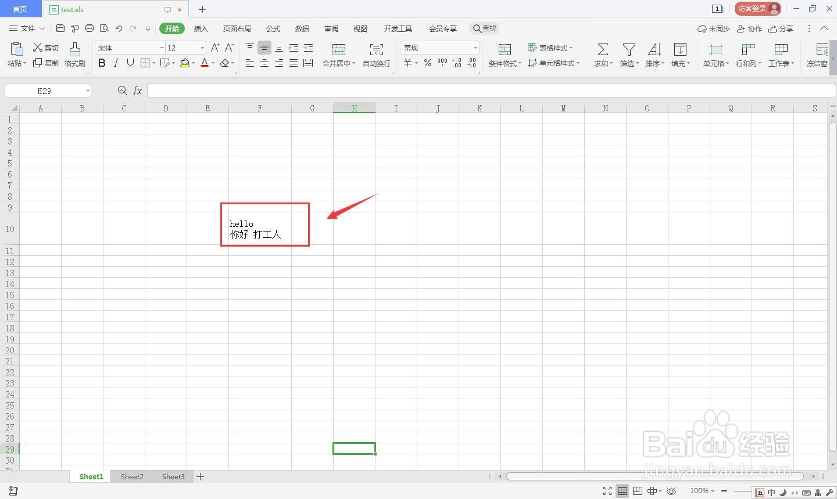Open the font name dropdown (宋体)

point(162,48)
